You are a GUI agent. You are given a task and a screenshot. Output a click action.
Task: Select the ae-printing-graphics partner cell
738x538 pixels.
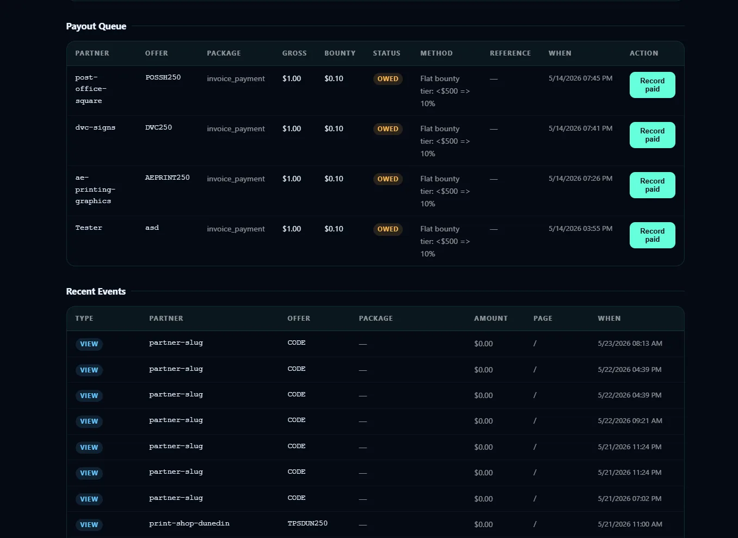95,189
